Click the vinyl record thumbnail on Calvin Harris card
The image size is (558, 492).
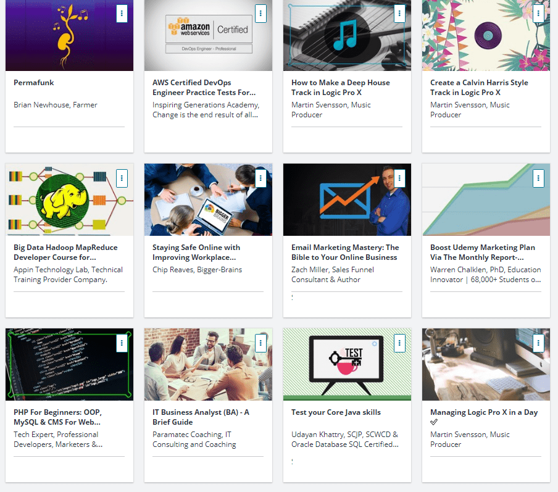click(x=486, y=35)
